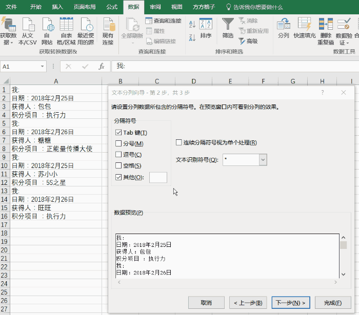359x315 pixels.
Task: Check the 分号(M) semicolon checkbox
Action: pos(118,143)
